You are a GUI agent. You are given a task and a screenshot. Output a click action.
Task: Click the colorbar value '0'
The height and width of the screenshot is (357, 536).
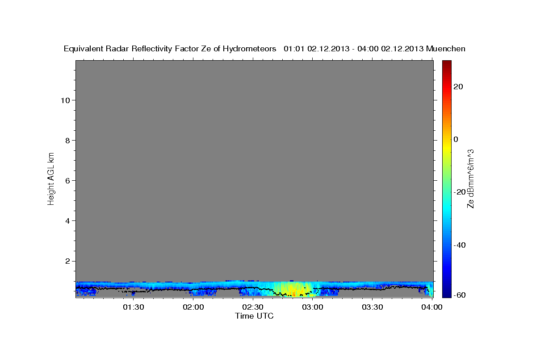pos(456,139)
